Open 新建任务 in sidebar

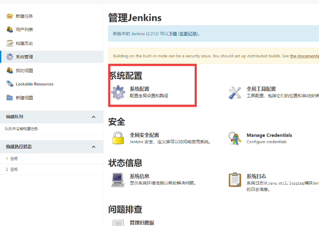coord(24,16)
